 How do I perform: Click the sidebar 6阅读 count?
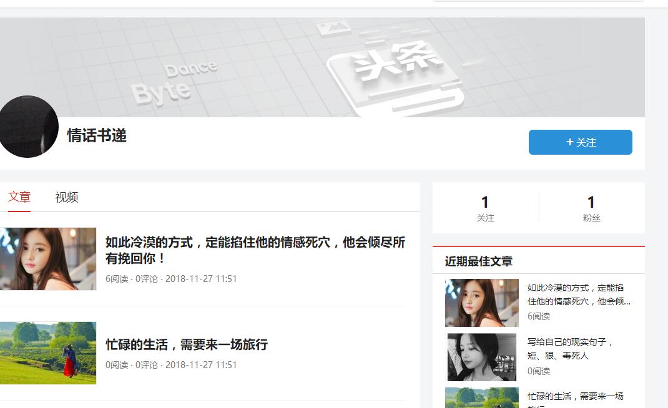(x=539, y=316)
